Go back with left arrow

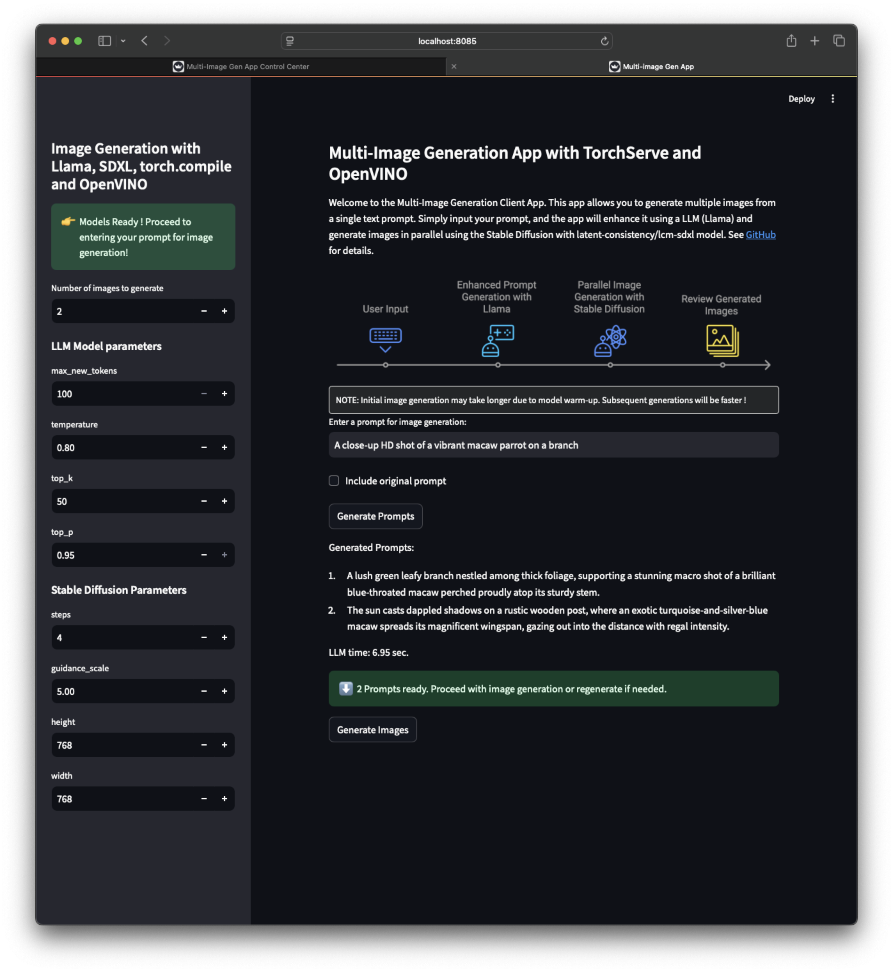(x=144, y=41)
